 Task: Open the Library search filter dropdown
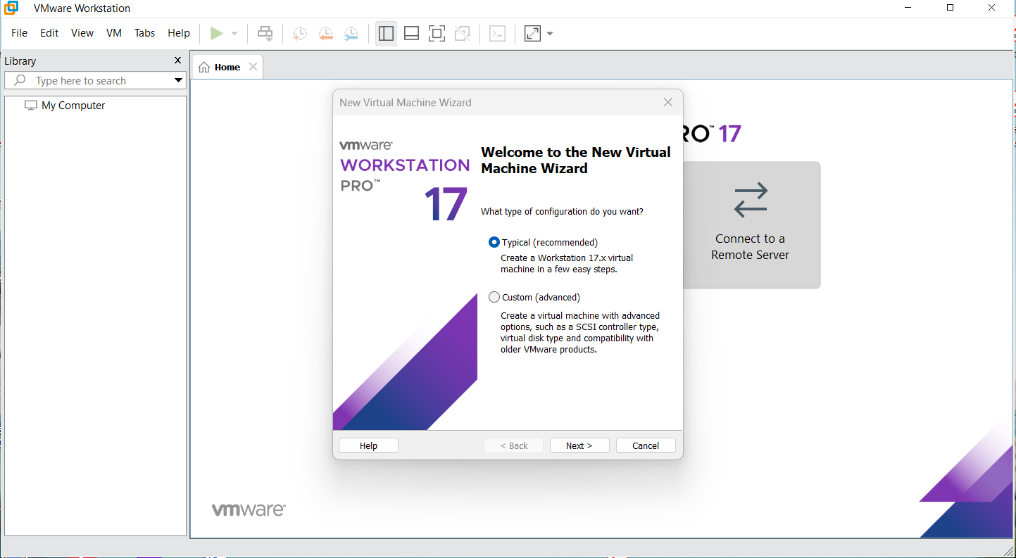pyautogui.click(x=178, y=81)
